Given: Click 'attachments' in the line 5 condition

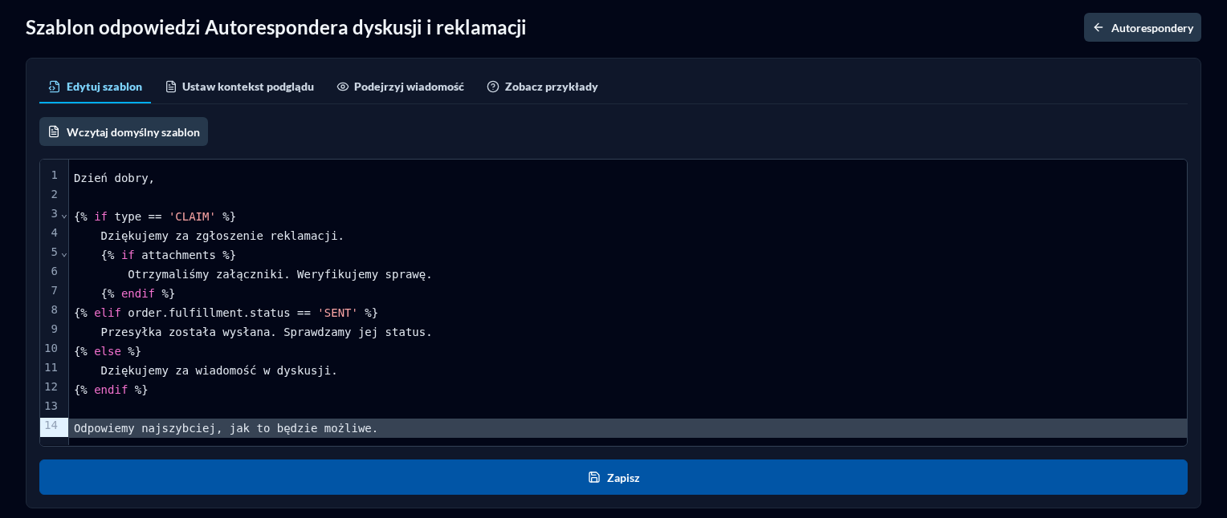Looking at the screenshot, I should pyautogui.click(x=178, y=255).
